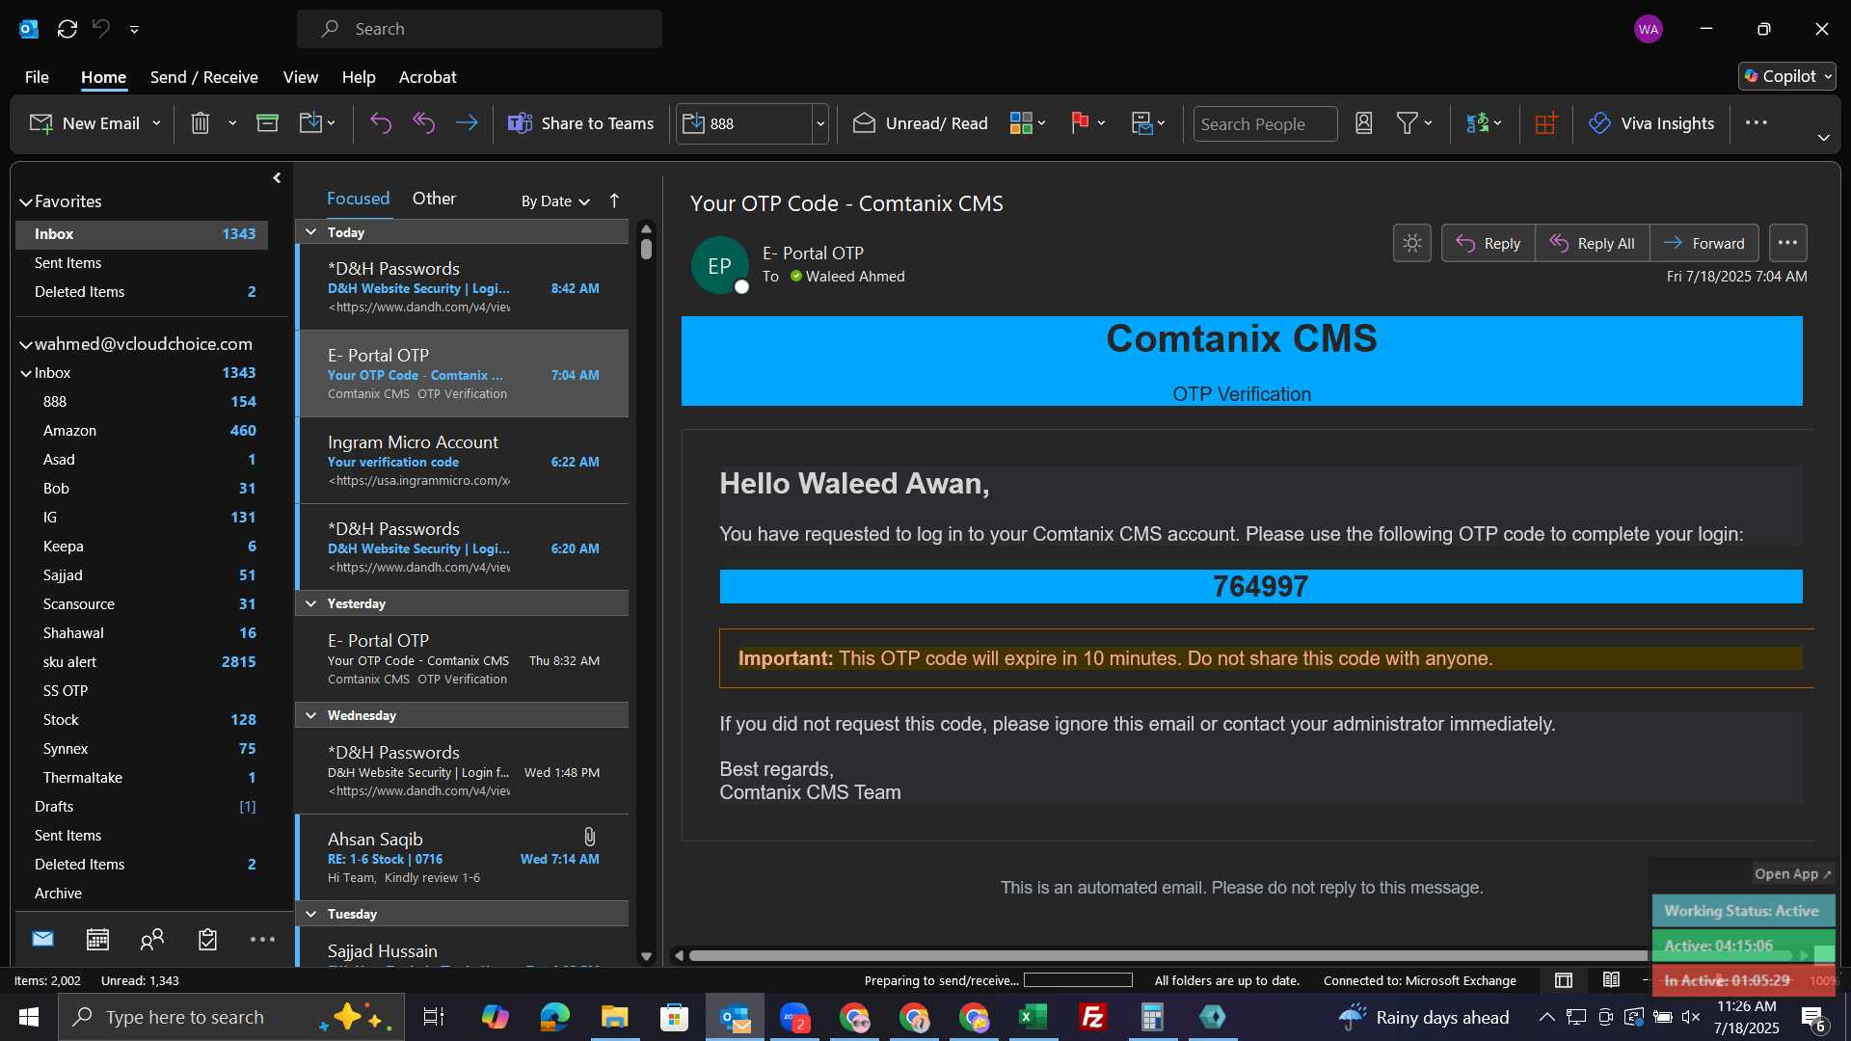Click the Reply All arrow icon in the ribbon

(424, 123)
